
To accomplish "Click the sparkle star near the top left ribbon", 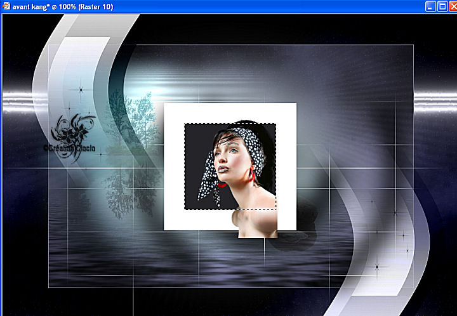I will (81, 90).
